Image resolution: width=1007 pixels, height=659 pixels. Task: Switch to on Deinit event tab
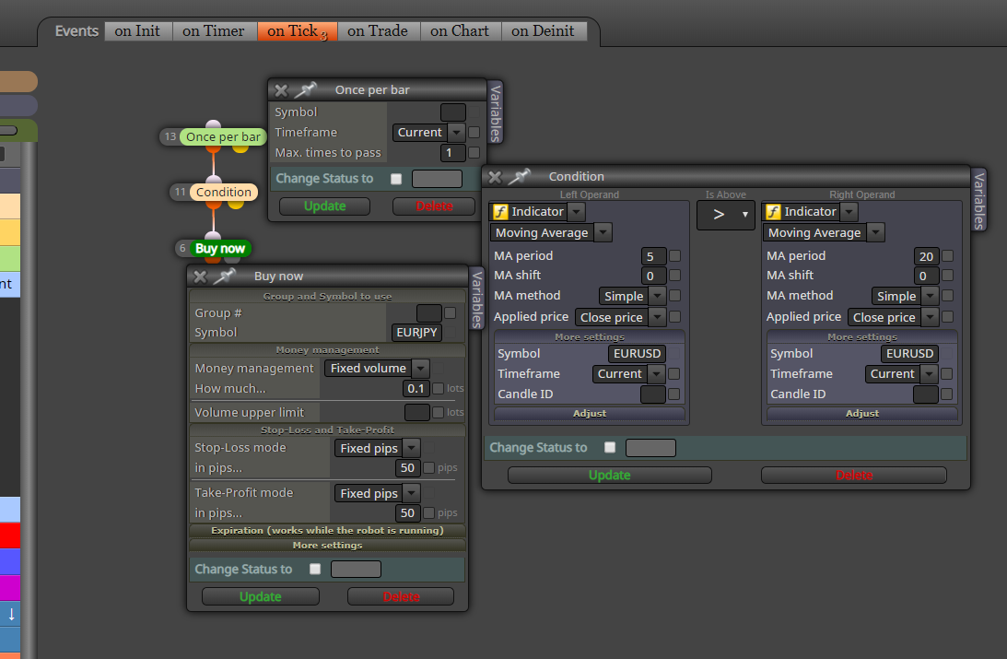[543, 30]
